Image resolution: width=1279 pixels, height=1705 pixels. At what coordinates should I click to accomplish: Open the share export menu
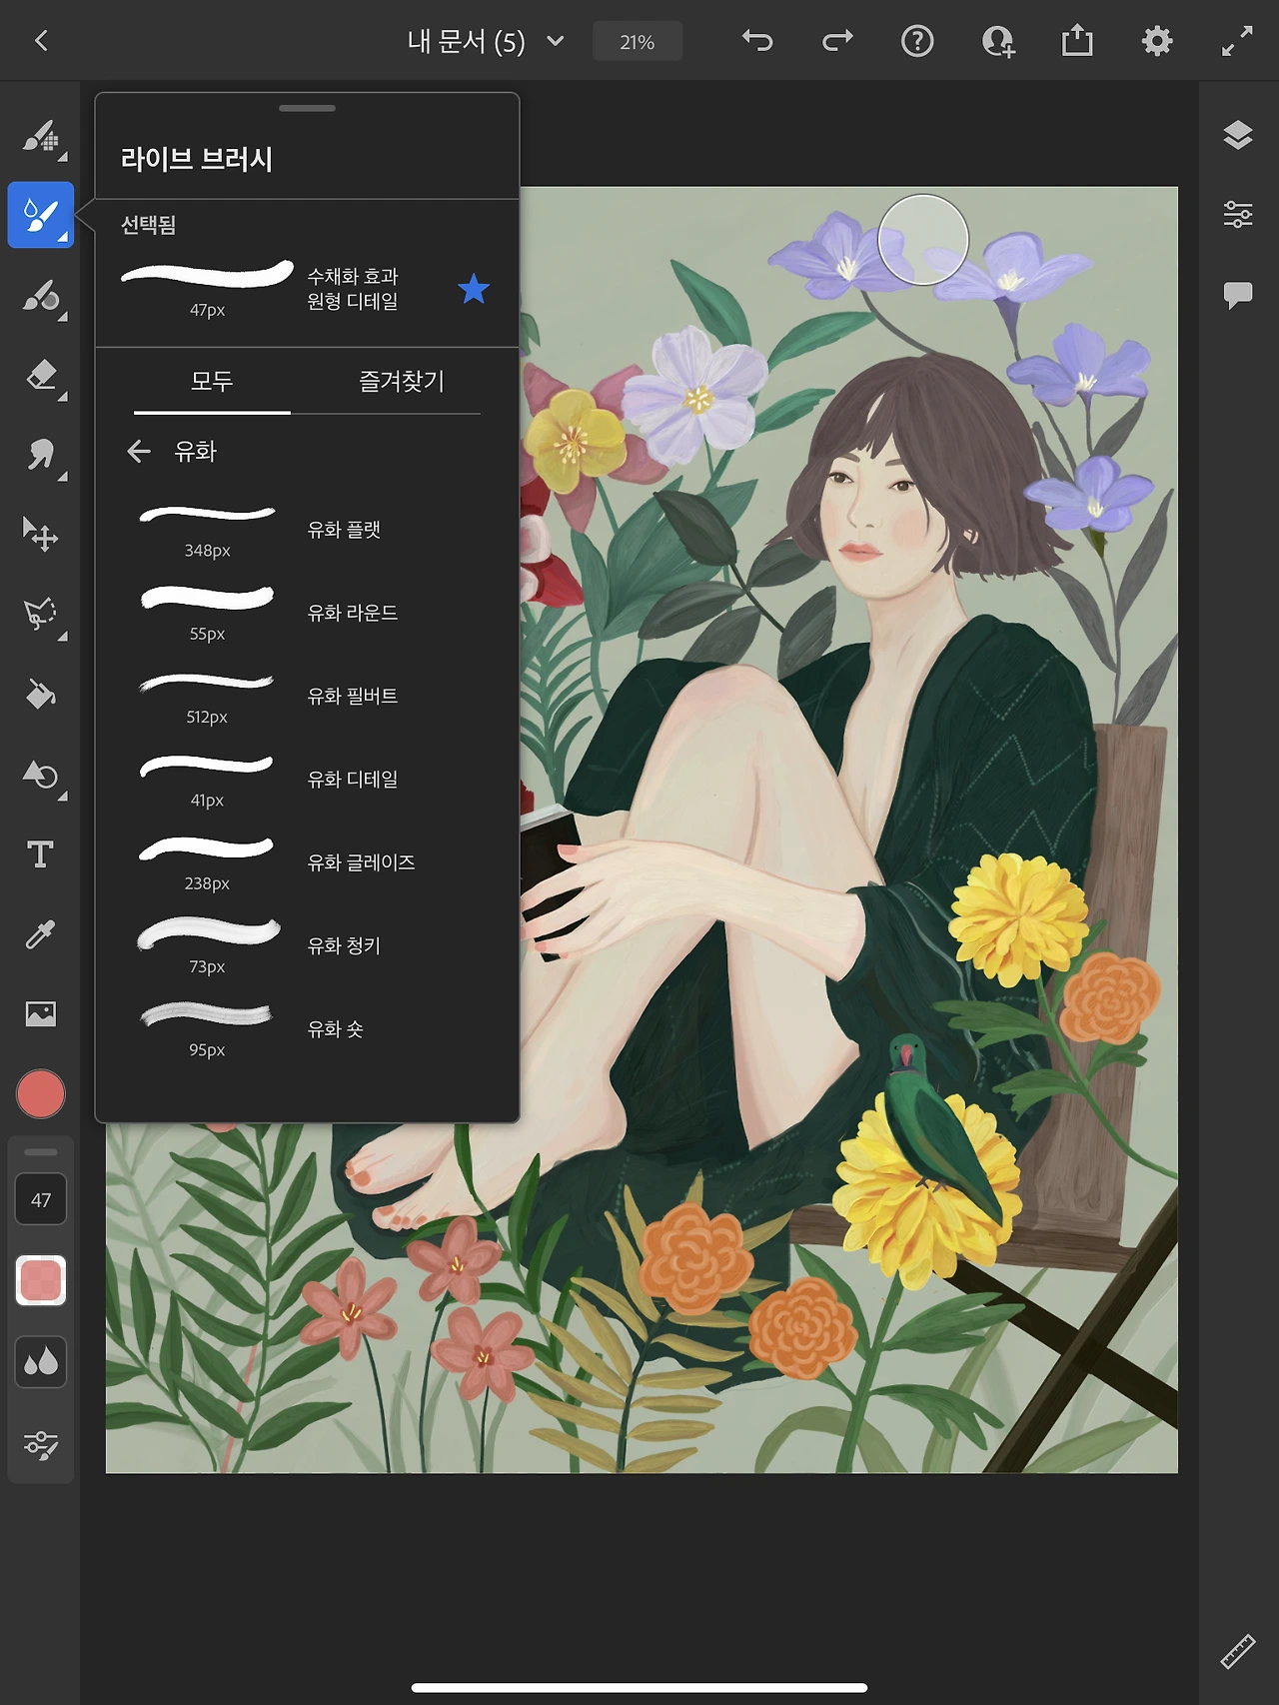pos(1077,41)
